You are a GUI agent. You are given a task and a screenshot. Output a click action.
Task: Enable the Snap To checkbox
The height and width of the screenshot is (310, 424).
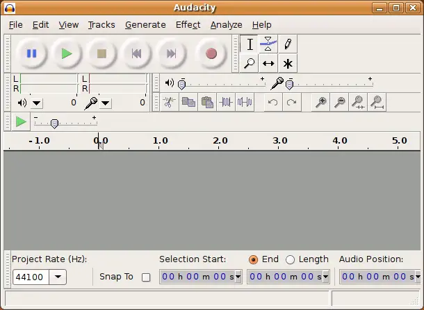146,277
